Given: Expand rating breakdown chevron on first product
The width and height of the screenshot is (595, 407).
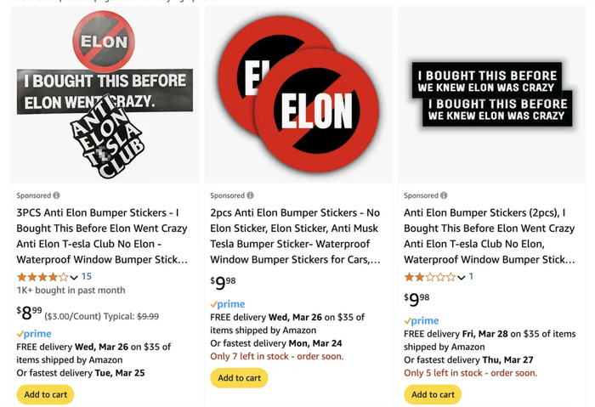Looking at the screenshot, I should tap(74, 277).
